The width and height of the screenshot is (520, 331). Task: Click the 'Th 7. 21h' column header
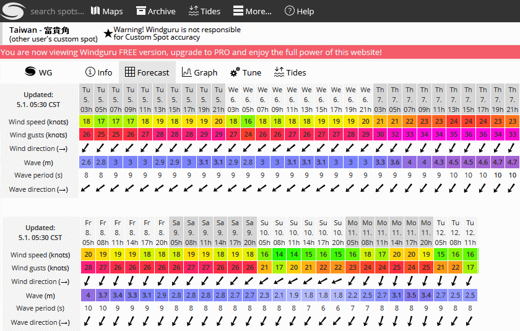(513, 100)
